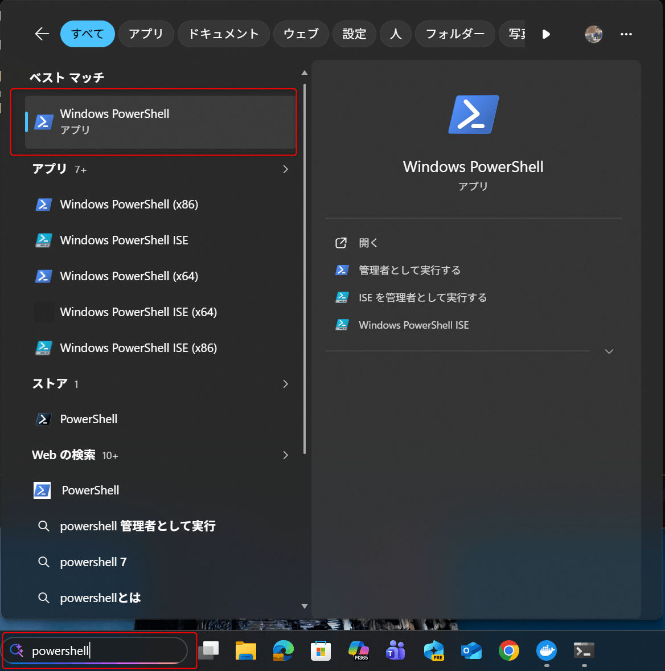Launch Microsoft Edge from the taskbar
The width and height of the screenshot is (665, 671).
coord(283,651)
